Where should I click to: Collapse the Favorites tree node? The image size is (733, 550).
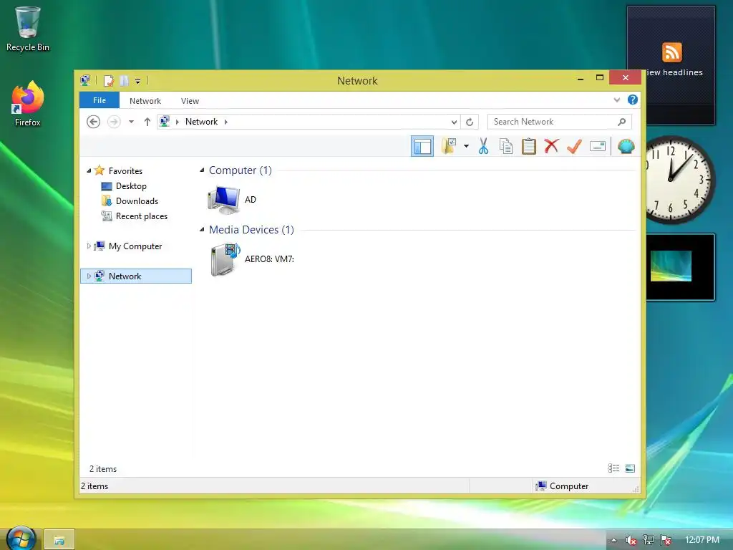click(x=89, y=170)
